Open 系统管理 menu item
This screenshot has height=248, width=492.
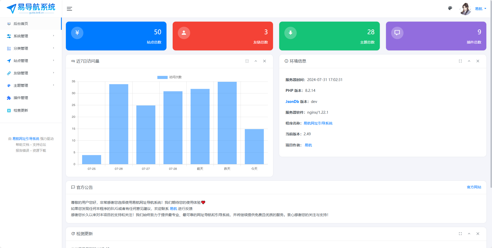click(x=31, y=36)
